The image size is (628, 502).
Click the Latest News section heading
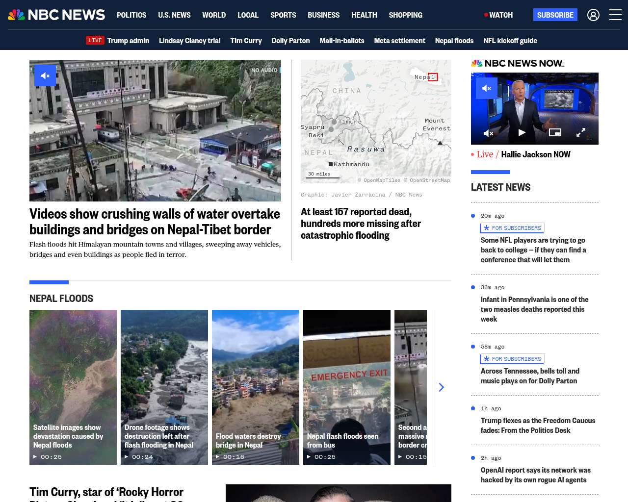click(x=500, y=187)
